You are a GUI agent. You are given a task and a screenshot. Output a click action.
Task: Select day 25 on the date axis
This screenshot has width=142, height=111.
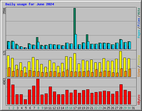108,108
